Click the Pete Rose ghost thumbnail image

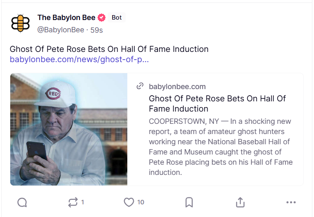click(x=69, y=129)
